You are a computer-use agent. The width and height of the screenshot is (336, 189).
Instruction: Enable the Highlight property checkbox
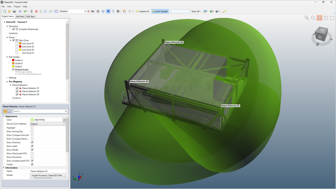point(32,128)
